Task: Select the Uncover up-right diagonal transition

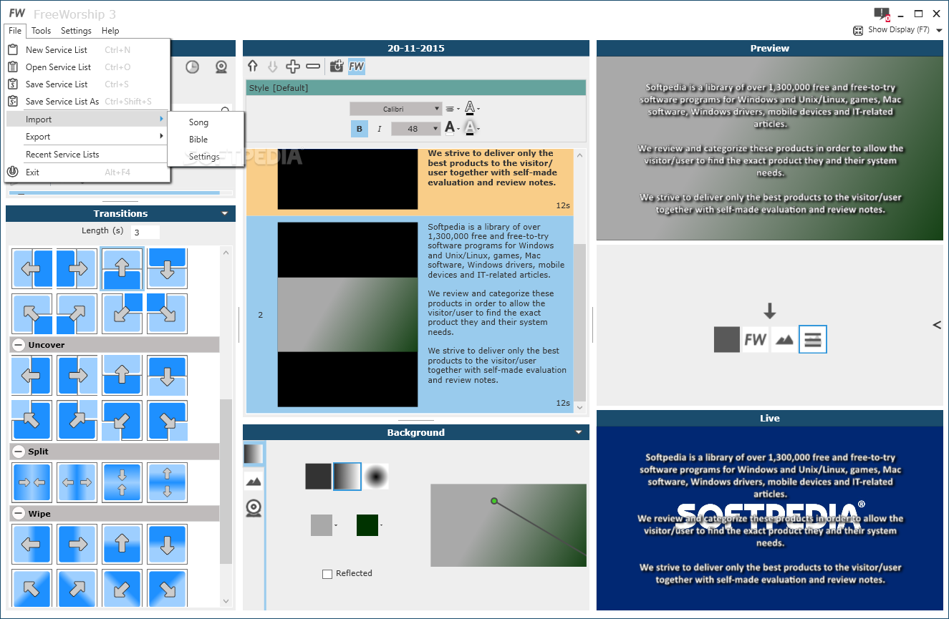Action: click(x=77, y=420)
